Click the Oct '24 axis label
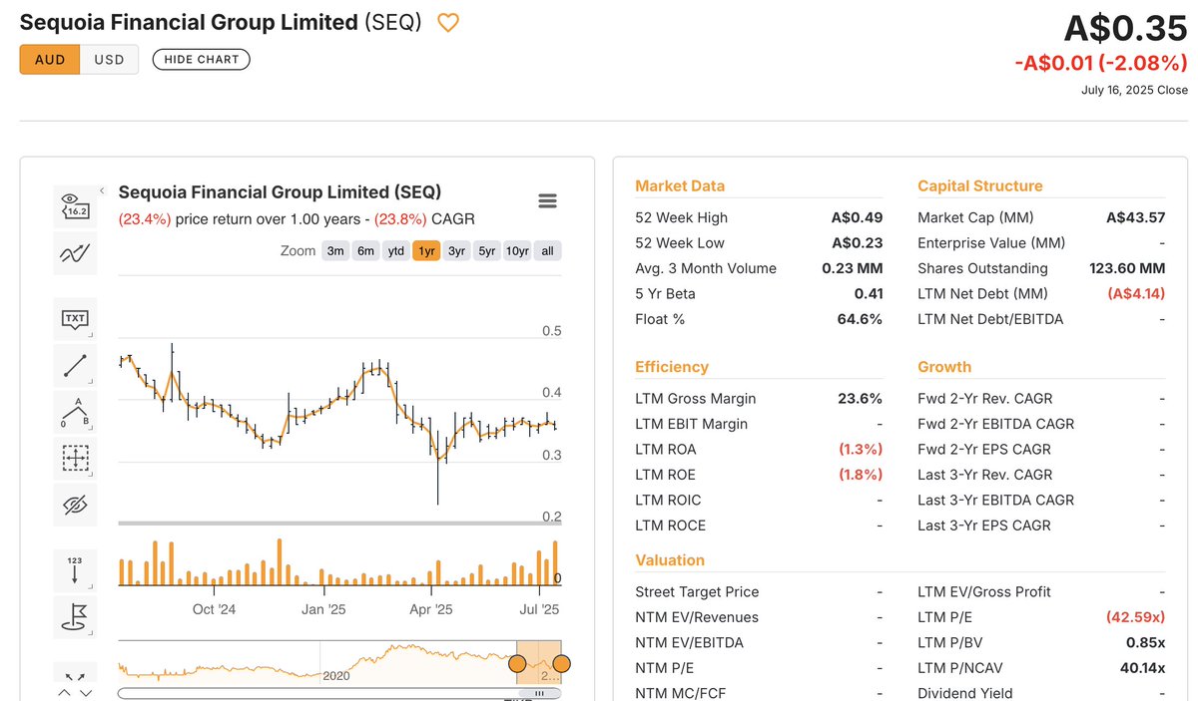This screenshot has height=701, width=1198. [x=214, y=609]
